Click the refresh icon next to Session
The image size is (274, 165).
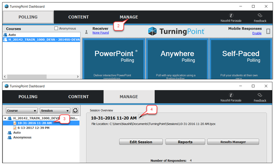[x=75, y=110]
